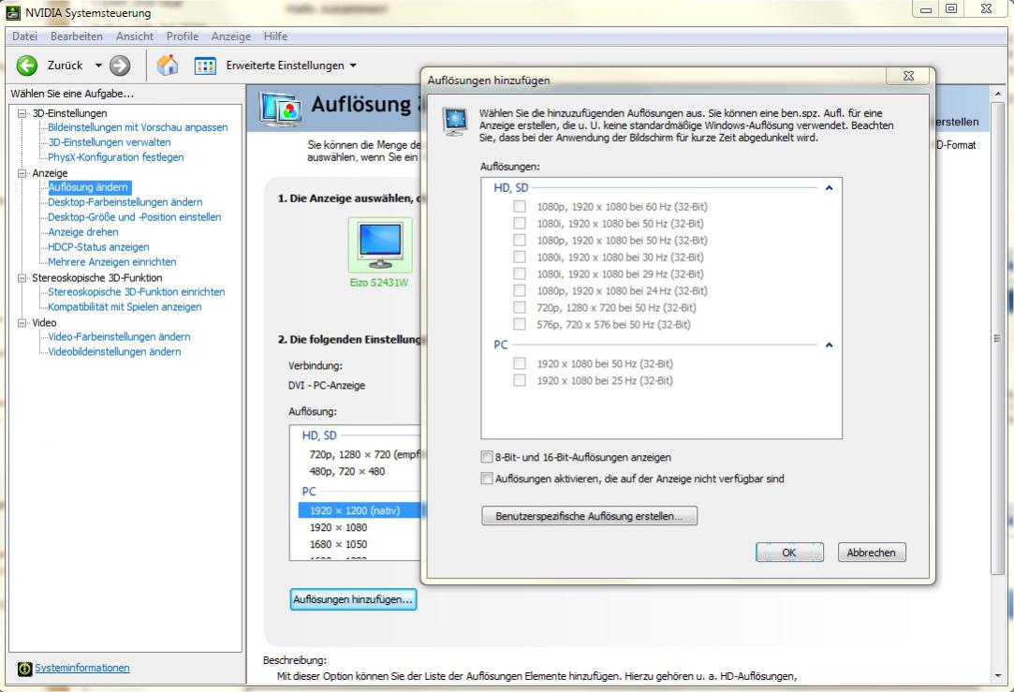Open the Systeminformationen link

point(82,668)
